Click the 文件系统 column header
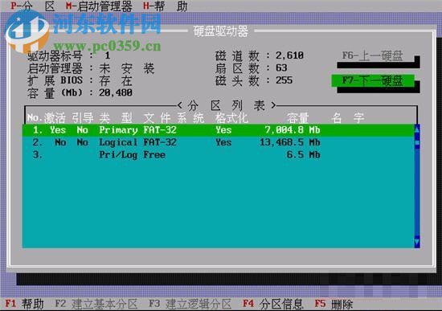Viewport: 442px width, 311px height. [174, 118]
